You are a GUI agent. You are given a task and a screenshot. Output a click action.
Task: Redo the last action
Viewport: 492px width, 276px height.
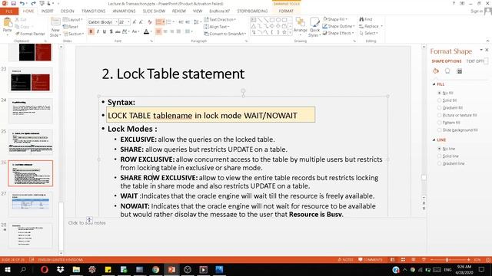[33, 3]
